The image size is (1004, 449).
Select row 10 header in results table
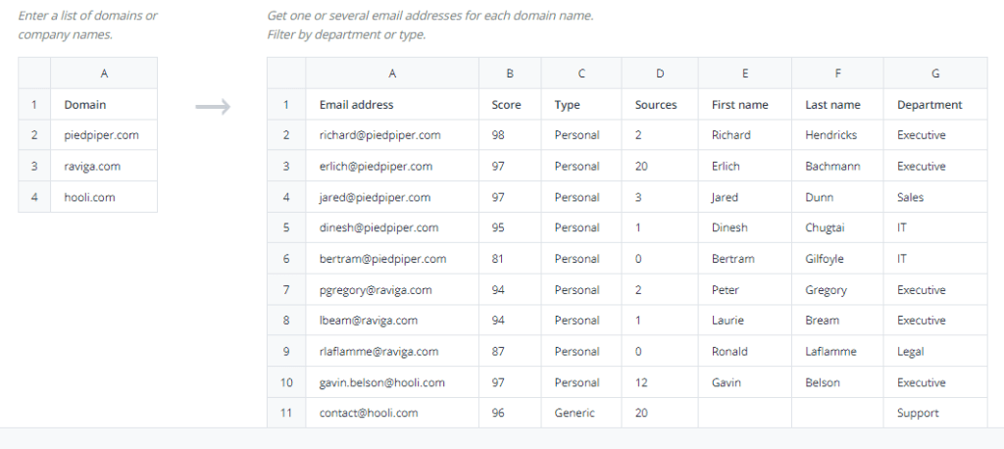coord(286,382)
